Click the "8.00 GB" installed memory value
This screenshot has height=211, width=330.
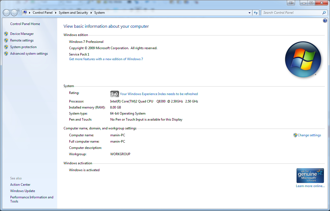click(x=116, y=107)
